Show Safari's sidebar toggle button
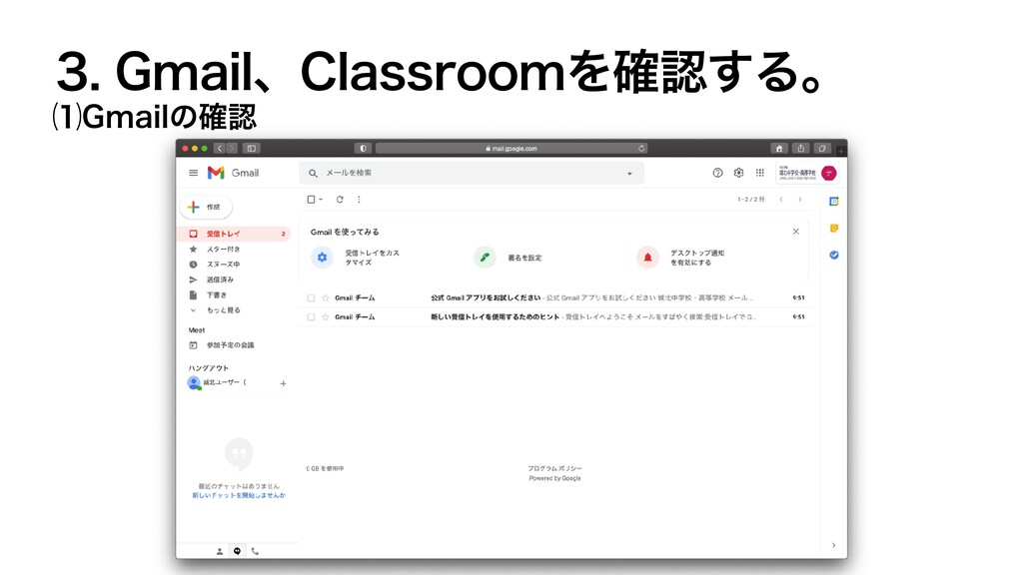Viewport: 1023px width, 575px height. (251, 149)
